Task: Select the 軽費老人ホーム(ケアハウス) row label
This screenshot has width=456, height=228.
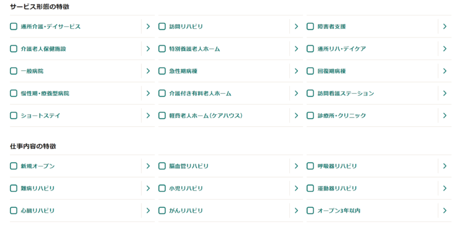Action: point(206,116)
